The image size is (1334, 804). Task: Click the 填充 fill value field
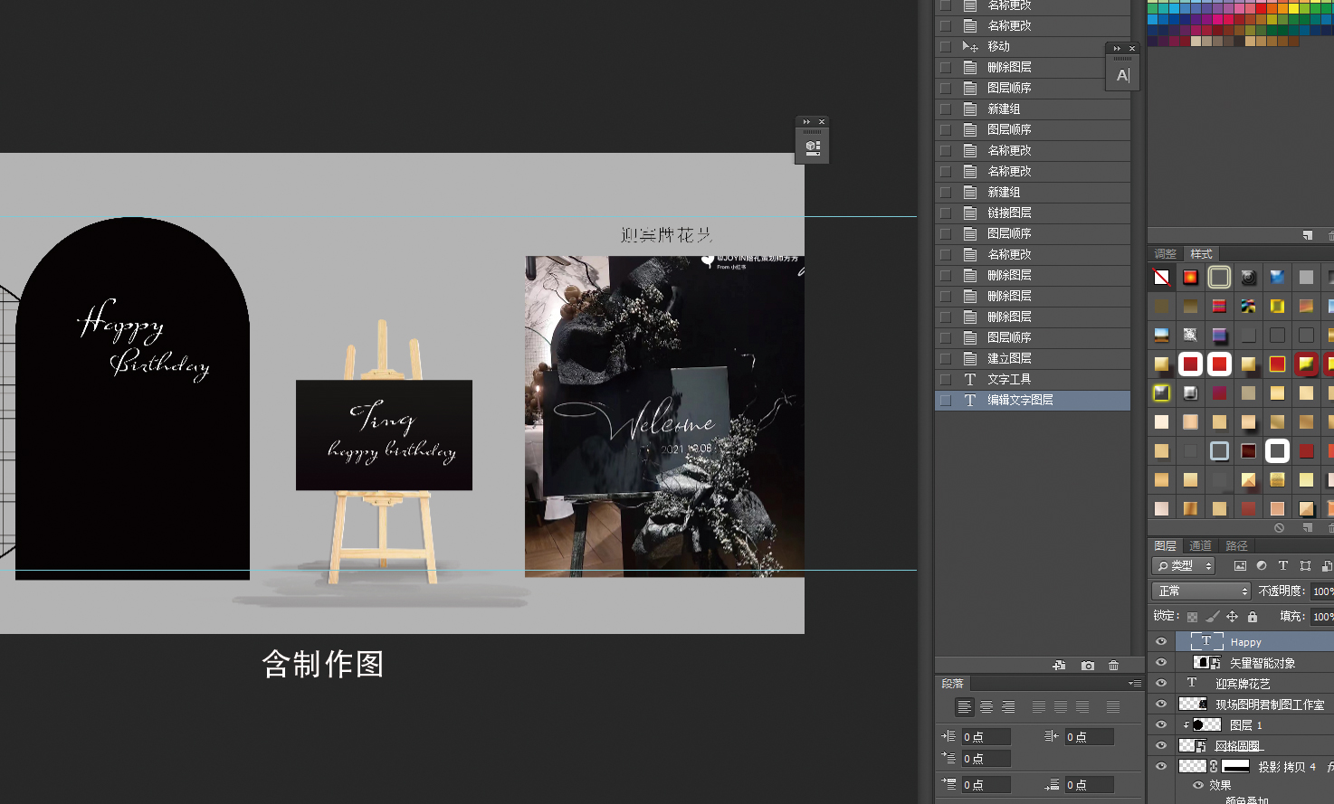click(x=1322, y=617)
